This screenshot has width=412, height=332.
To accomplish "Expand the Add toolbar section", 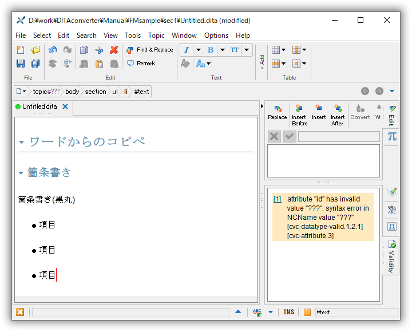I will (x=262, y=61).
